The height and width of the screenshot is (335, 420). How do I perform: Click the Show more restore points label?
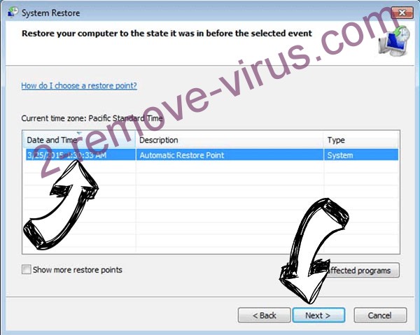pyautogui.click(x=78, y=270)
